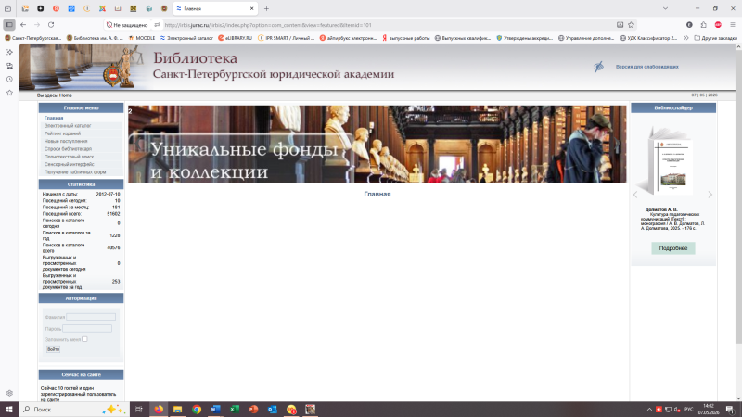Open the Firefox hamburger application menu

click(732, 25)
